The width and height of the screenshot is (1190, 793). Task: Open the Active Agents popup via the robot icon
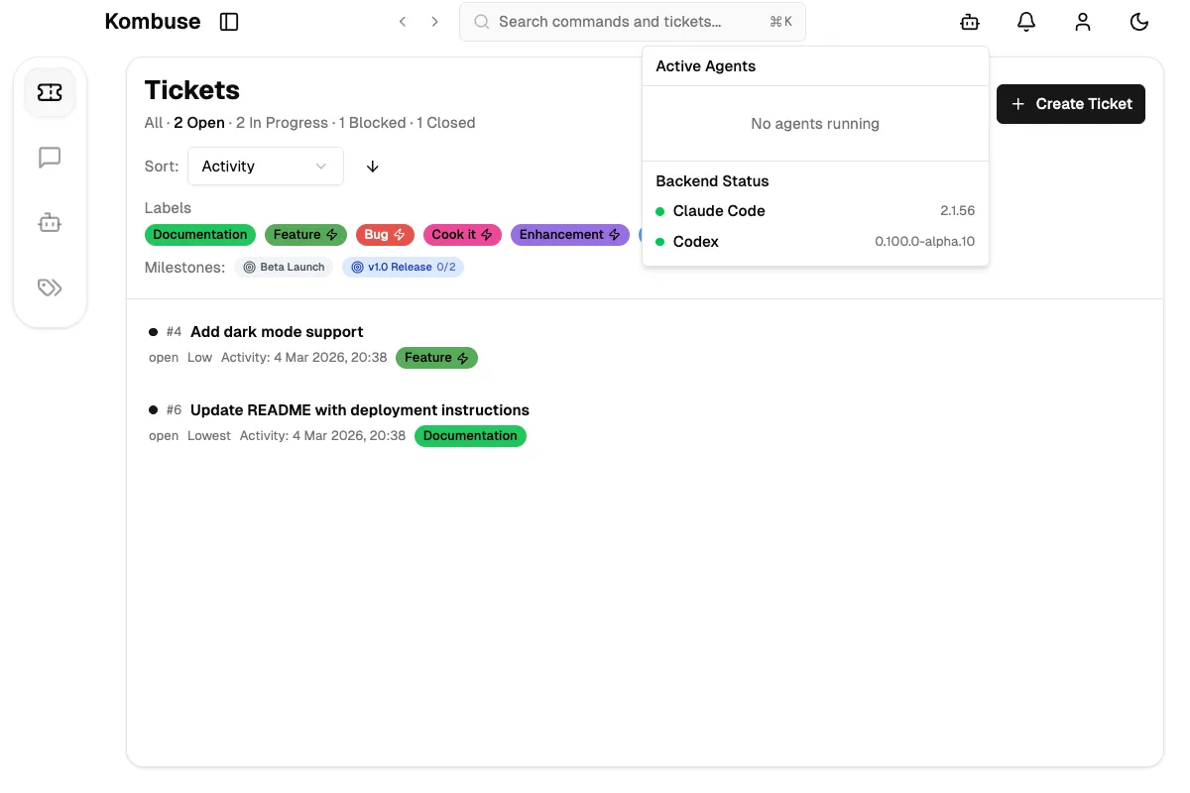pos(969,21)
